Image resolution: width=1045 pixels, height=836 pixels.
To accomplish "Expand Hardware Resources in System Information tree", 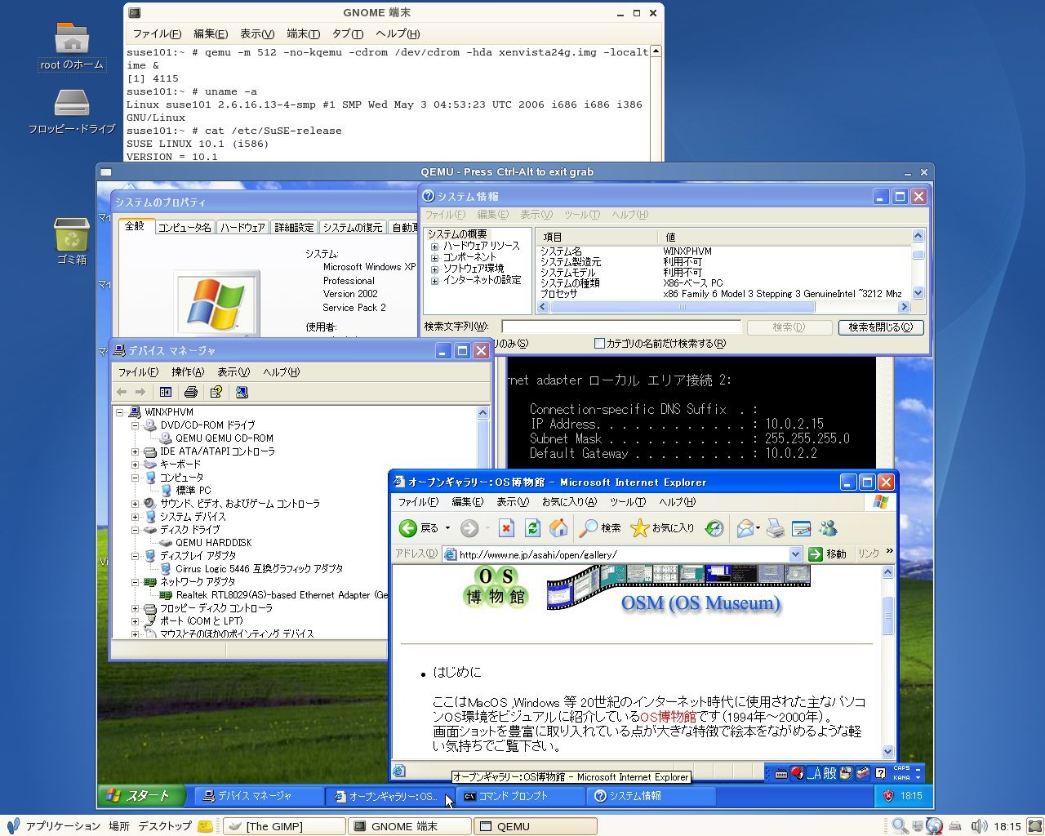I will click(434, 246).
